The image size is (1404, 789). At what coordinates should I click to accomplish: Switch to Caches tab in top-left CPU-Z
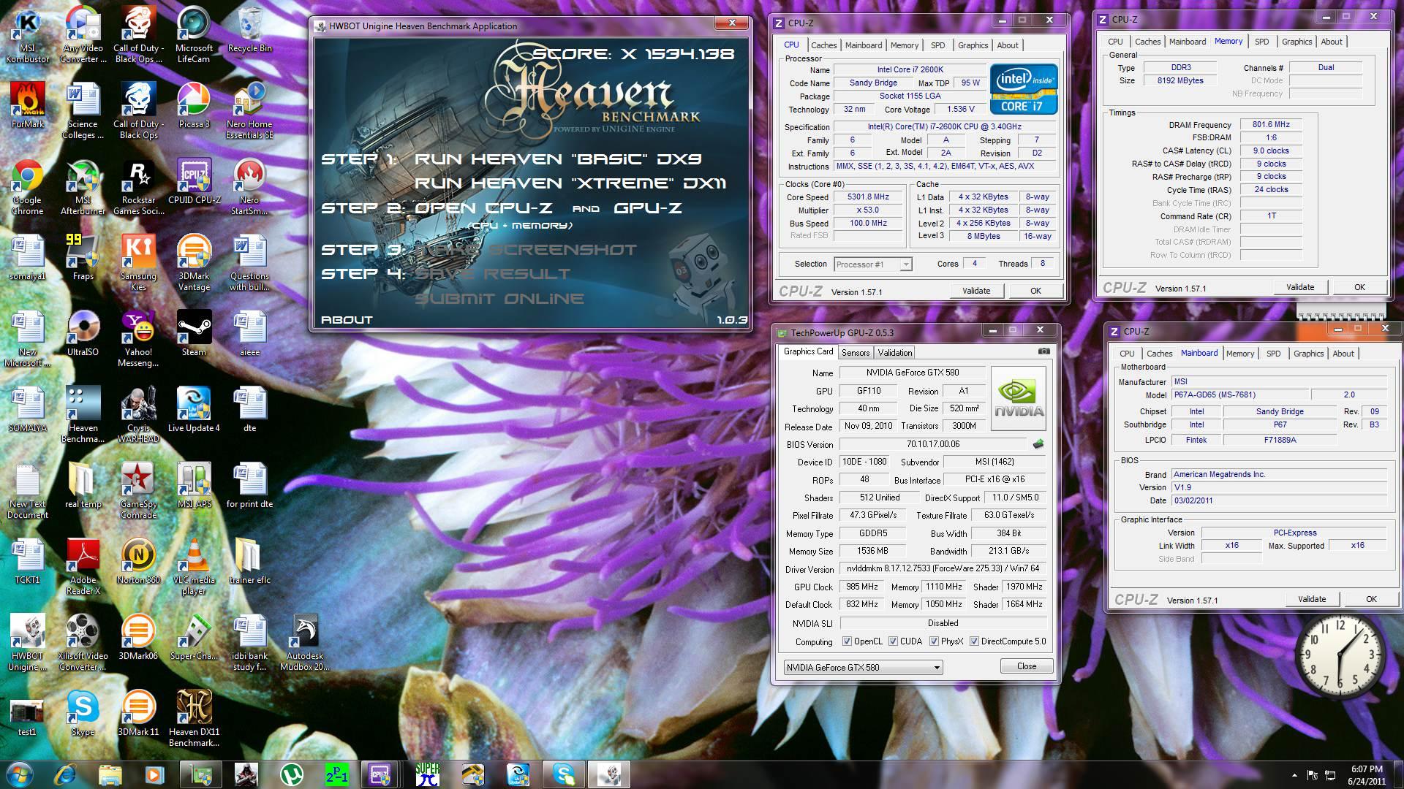(823, 45)
